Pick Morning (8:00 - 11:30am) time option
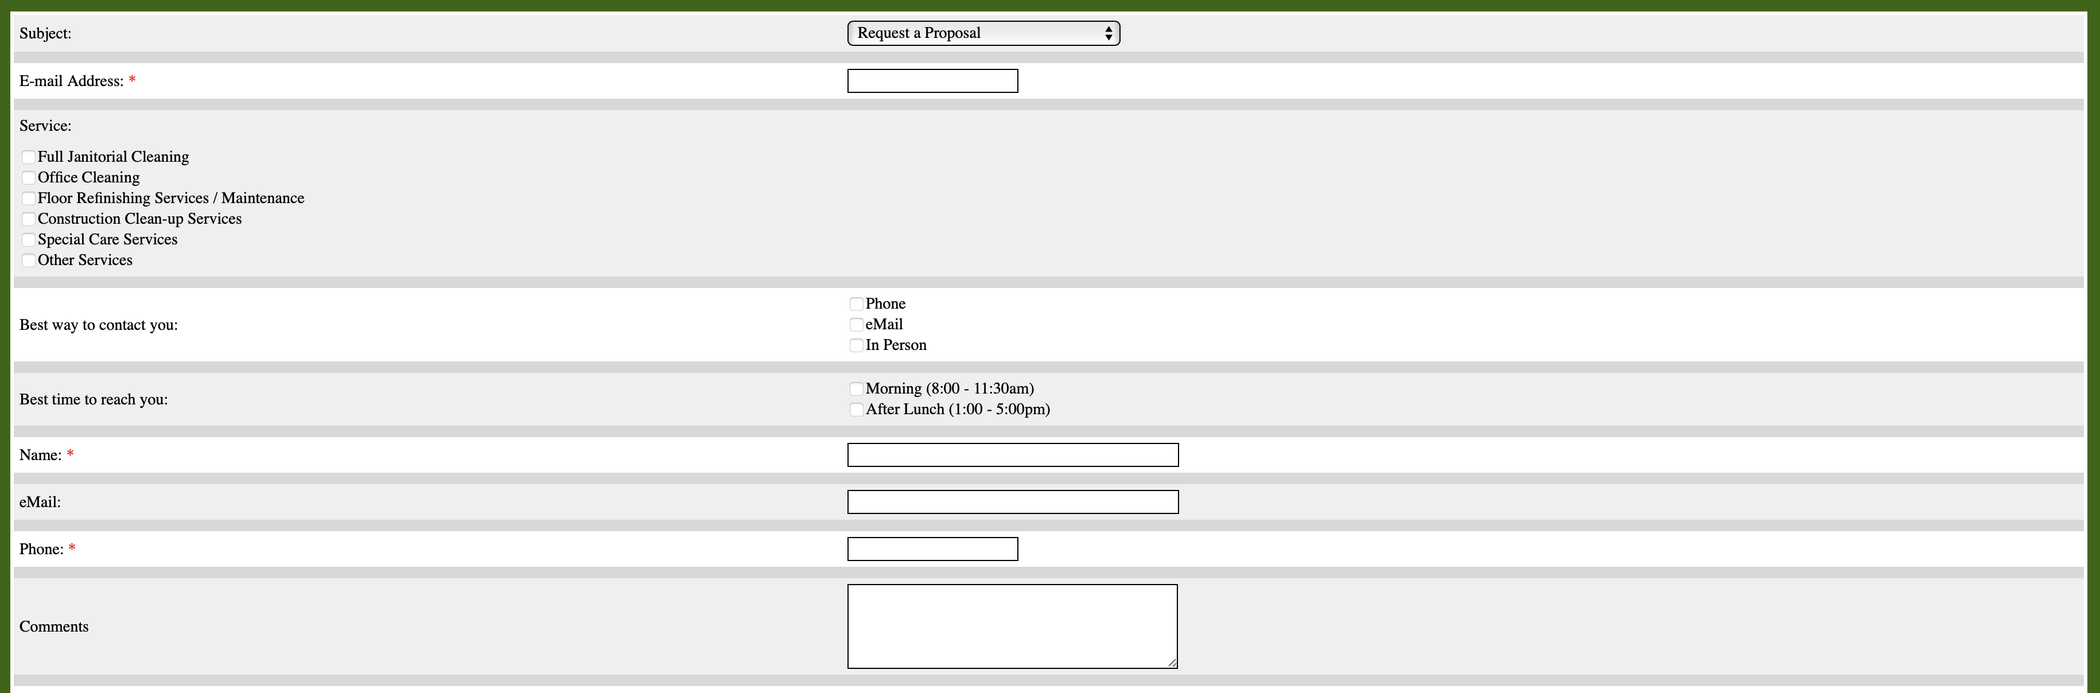The height and width of the screenshot is (693, 2100). coord(856,389)
